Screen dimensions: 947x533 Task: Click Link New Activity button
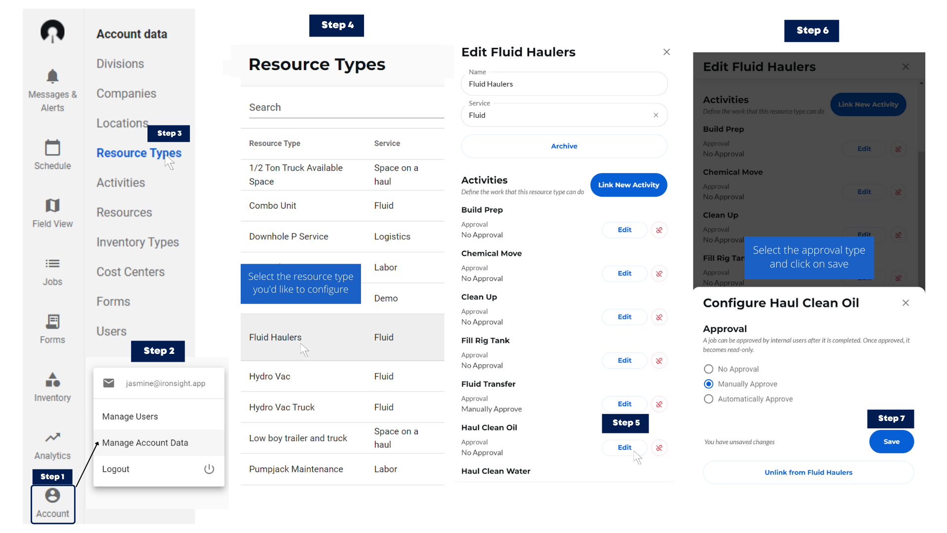coord(628,185)
